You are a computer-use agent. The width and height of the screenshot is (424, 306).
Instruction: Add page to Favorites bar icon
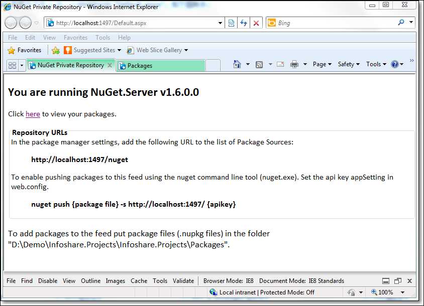(55, 50)
